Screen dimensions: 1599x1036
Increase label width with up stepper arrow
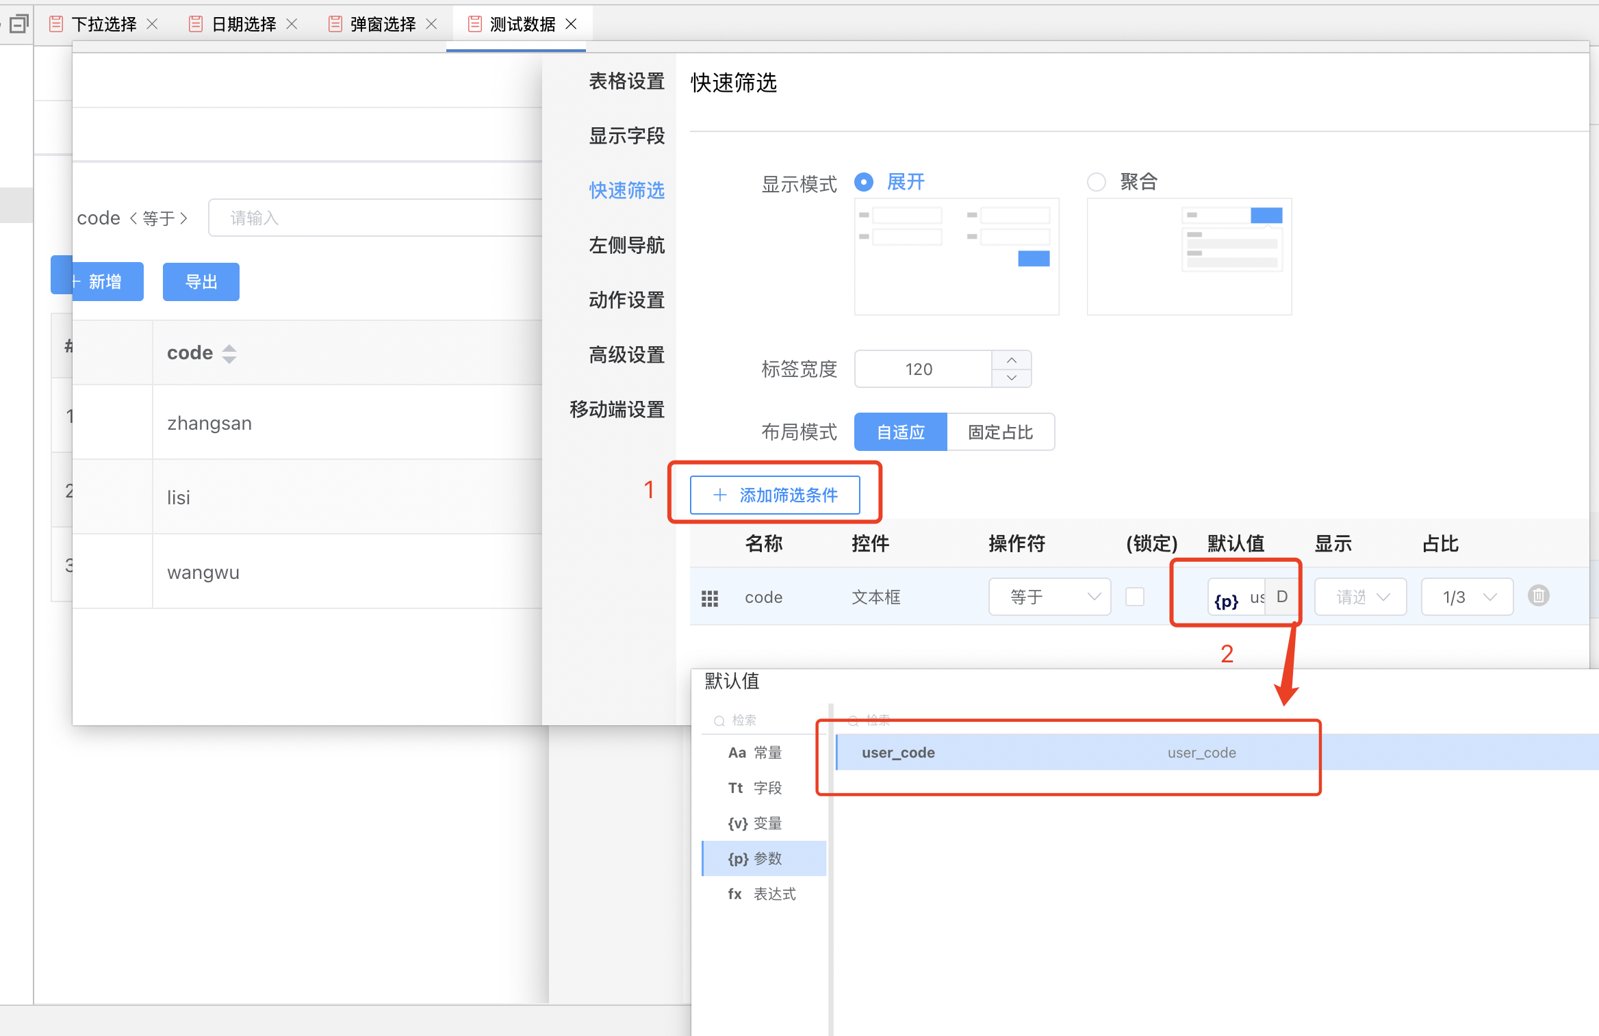(1011, 361)
